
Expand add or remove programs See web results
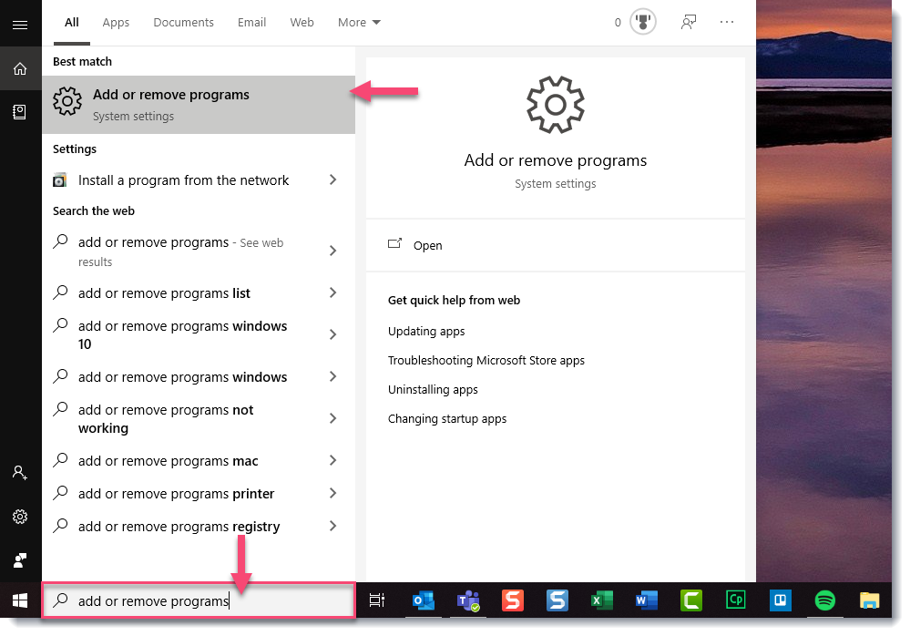[x=333, y=251]
